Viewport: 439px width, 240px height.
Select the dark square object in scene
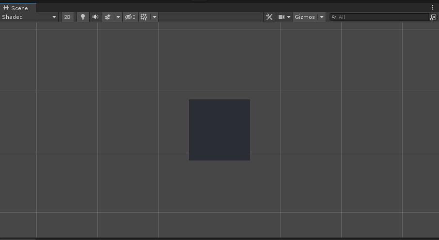pos(219,130)
